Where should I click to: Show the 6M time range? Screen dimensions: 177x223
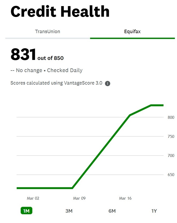[112, 211]
